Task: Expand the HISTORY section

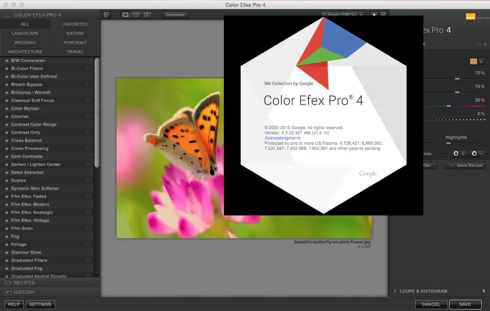Action: coord(50,292)
